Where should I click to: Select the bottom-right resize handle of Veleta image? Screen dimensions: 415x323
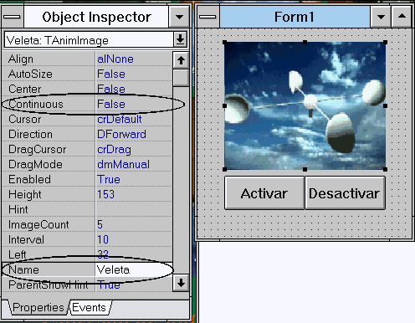[x=385, y=169]
